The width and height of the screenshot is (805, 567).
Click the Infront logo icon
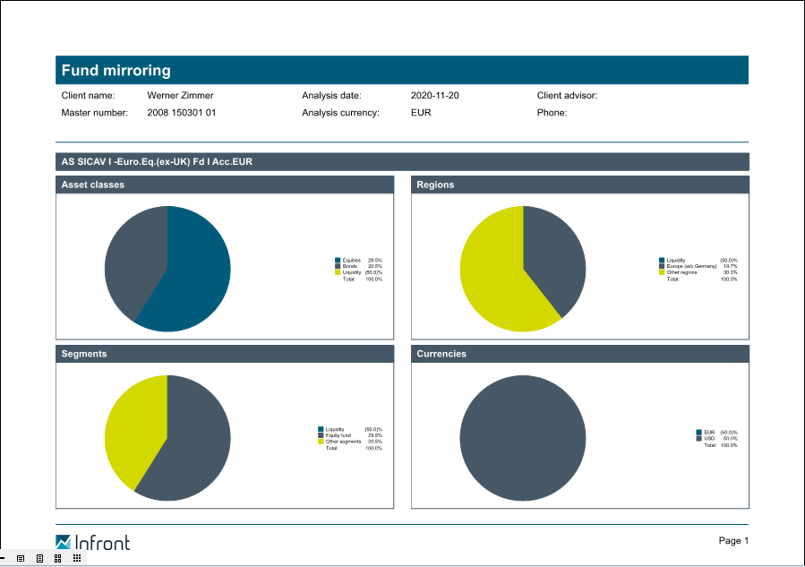[x=63, y=542]
